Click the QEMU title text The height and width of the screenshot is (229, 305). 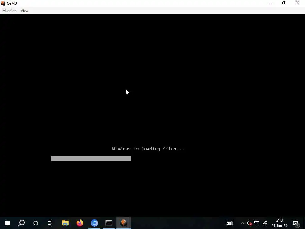[12, 4]
